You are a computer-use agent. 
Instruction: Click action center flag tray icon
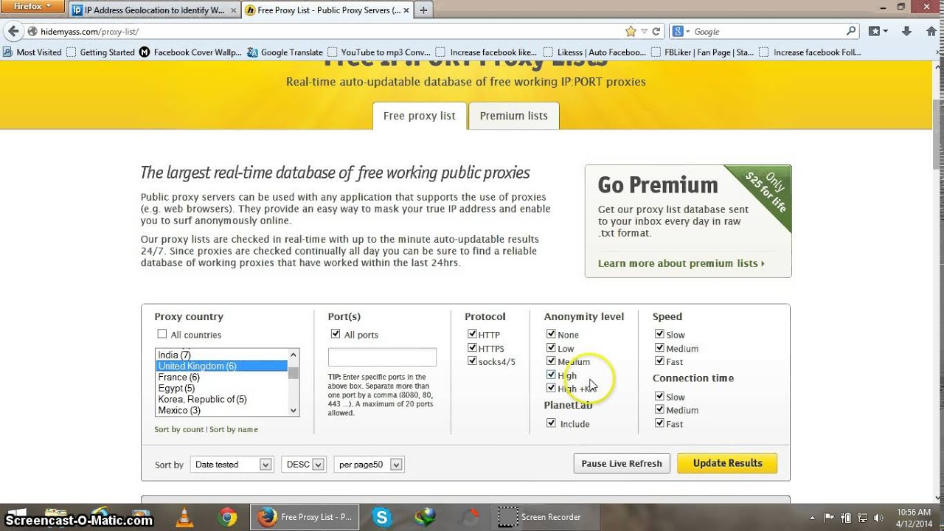[829, 517]
